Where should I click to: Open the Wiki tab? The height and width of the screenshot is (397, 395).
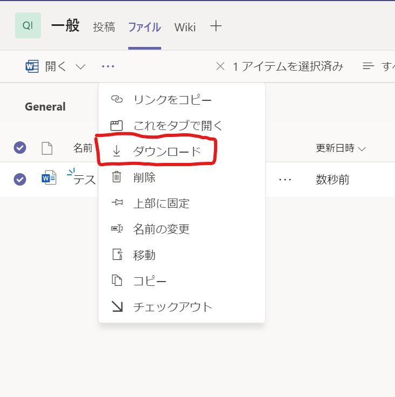point(185,27)
